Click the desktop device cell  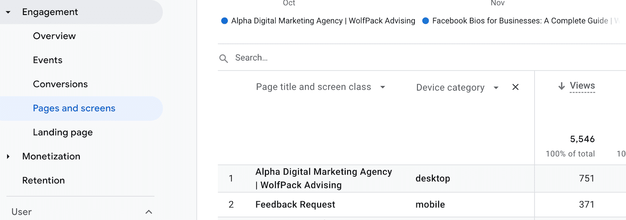[433, 178]
